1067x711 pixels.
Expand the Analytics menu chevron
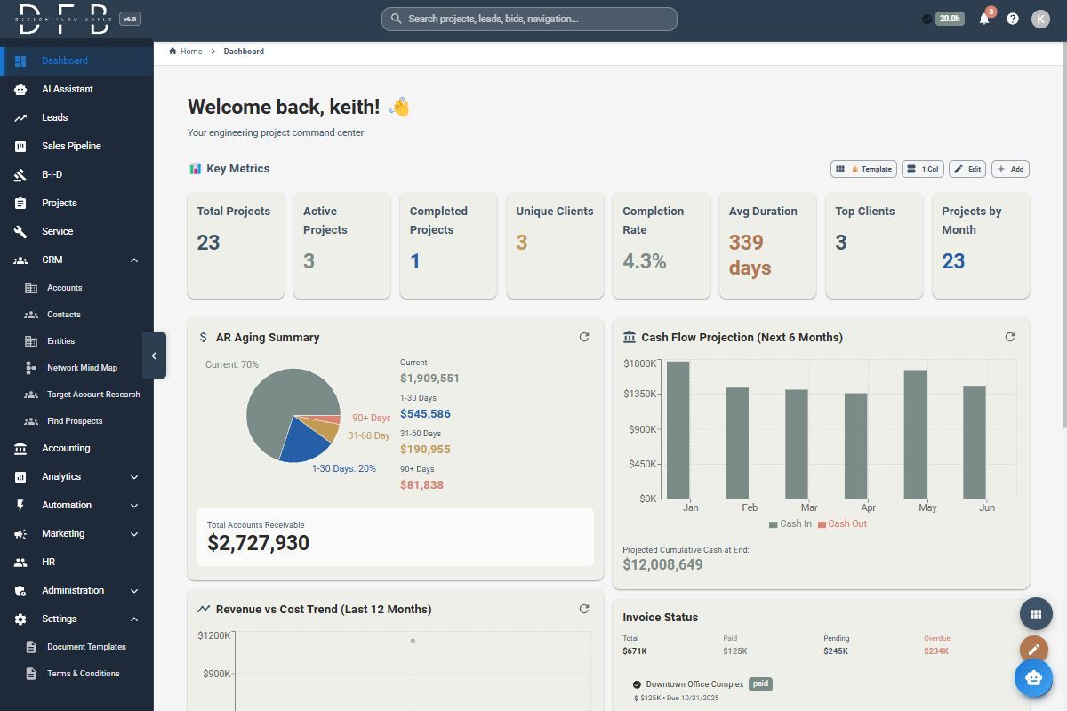point(134,476)
